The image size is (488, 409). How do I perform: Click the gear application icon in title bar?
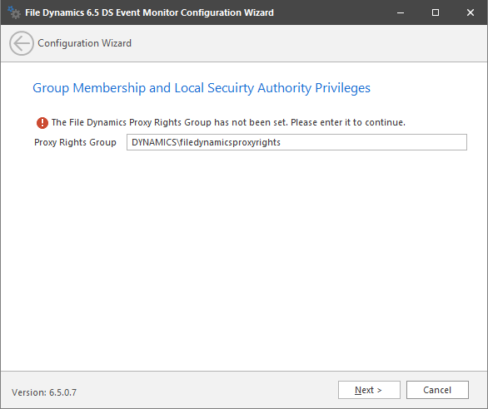coord(14,12)
